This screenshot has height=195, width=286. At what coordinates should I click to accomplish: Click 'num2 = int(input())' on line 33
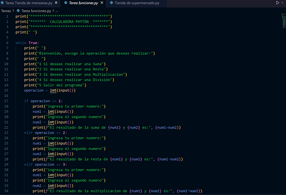click(53, 186)
